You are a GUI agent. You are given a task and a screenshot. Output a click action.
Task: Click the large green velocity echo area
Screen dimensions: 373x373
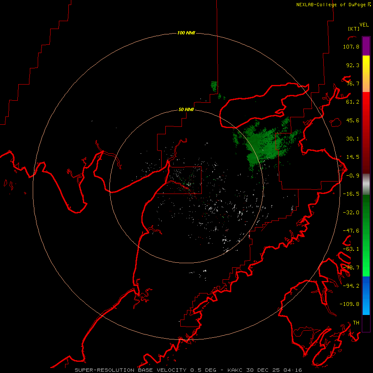coord(264,145)
